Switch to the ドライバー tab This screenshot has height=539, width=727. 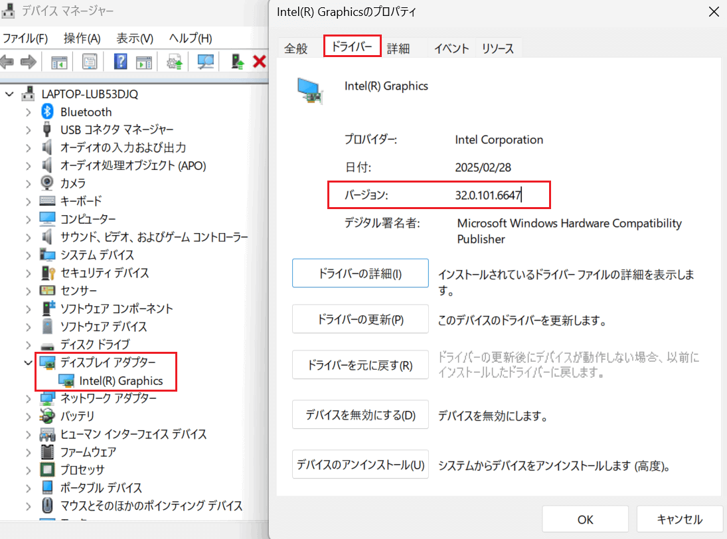pyautogui.click(x=352, y=46)
